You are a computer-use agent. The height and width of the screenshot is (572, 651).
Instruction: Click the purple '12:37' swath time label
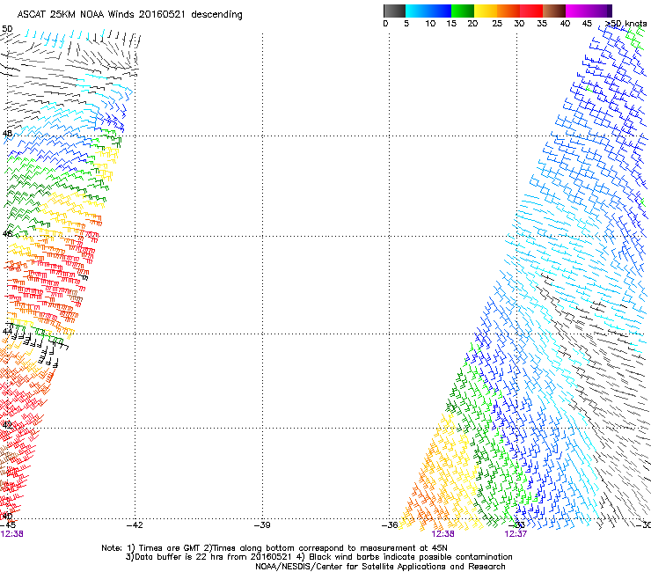(516, 534)
